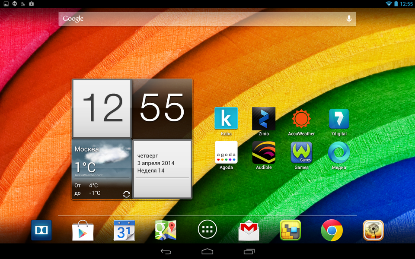415x259 pixels.
Task: Open the AccuWeather app icon
Action: coord(301,119)
